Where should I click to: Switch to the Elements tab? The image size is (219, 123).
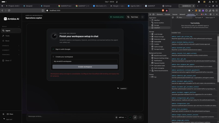[160, 14]
